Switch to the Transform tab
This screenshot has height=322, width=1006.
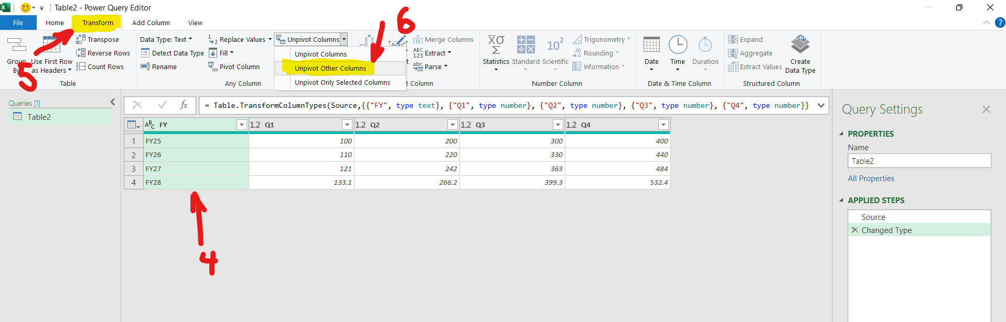(98, 23)
